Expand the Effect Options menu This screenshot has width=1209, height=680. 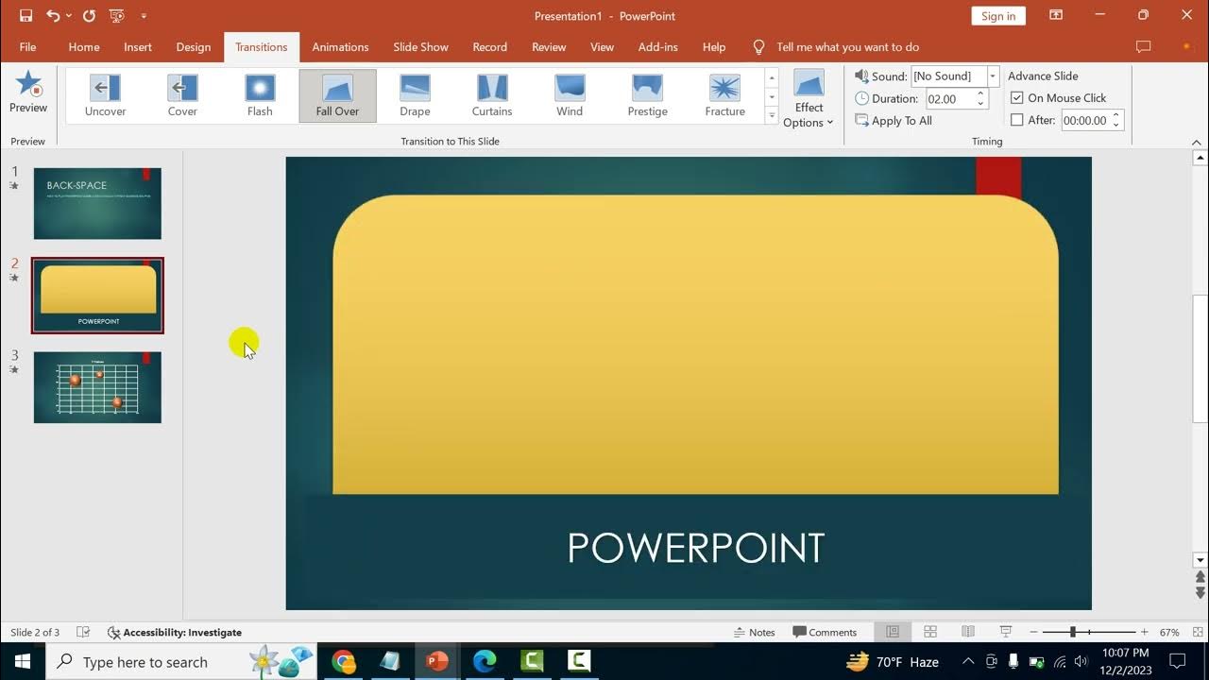(809, 98)
